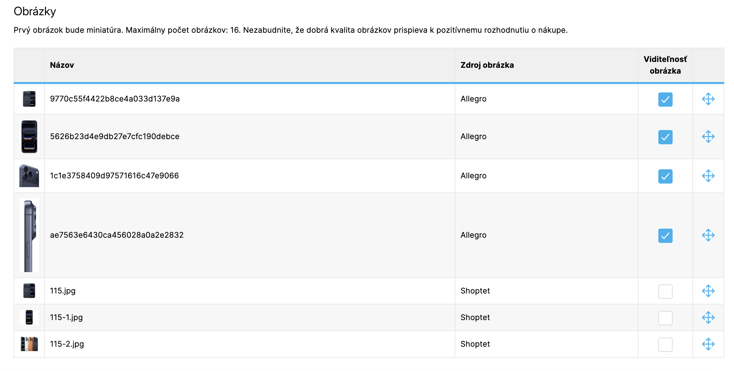
Task: Select the 115-1.jpg file name
Action: pos(66,317)
